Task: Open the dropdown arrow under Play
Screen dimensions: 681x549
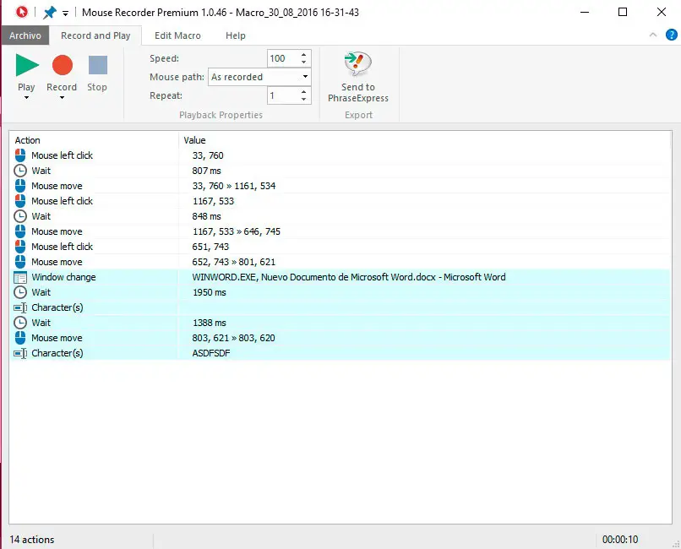Action: (26, 98)
